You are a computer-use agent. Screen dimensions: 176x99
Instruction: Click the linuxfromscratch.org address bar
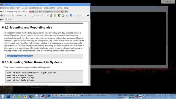pos(26,15)
